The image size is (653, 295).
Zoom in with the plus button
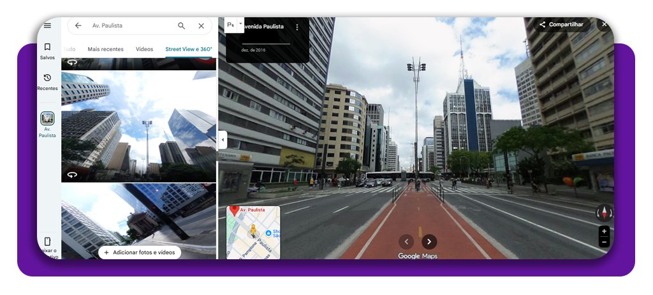coord(605,231)
